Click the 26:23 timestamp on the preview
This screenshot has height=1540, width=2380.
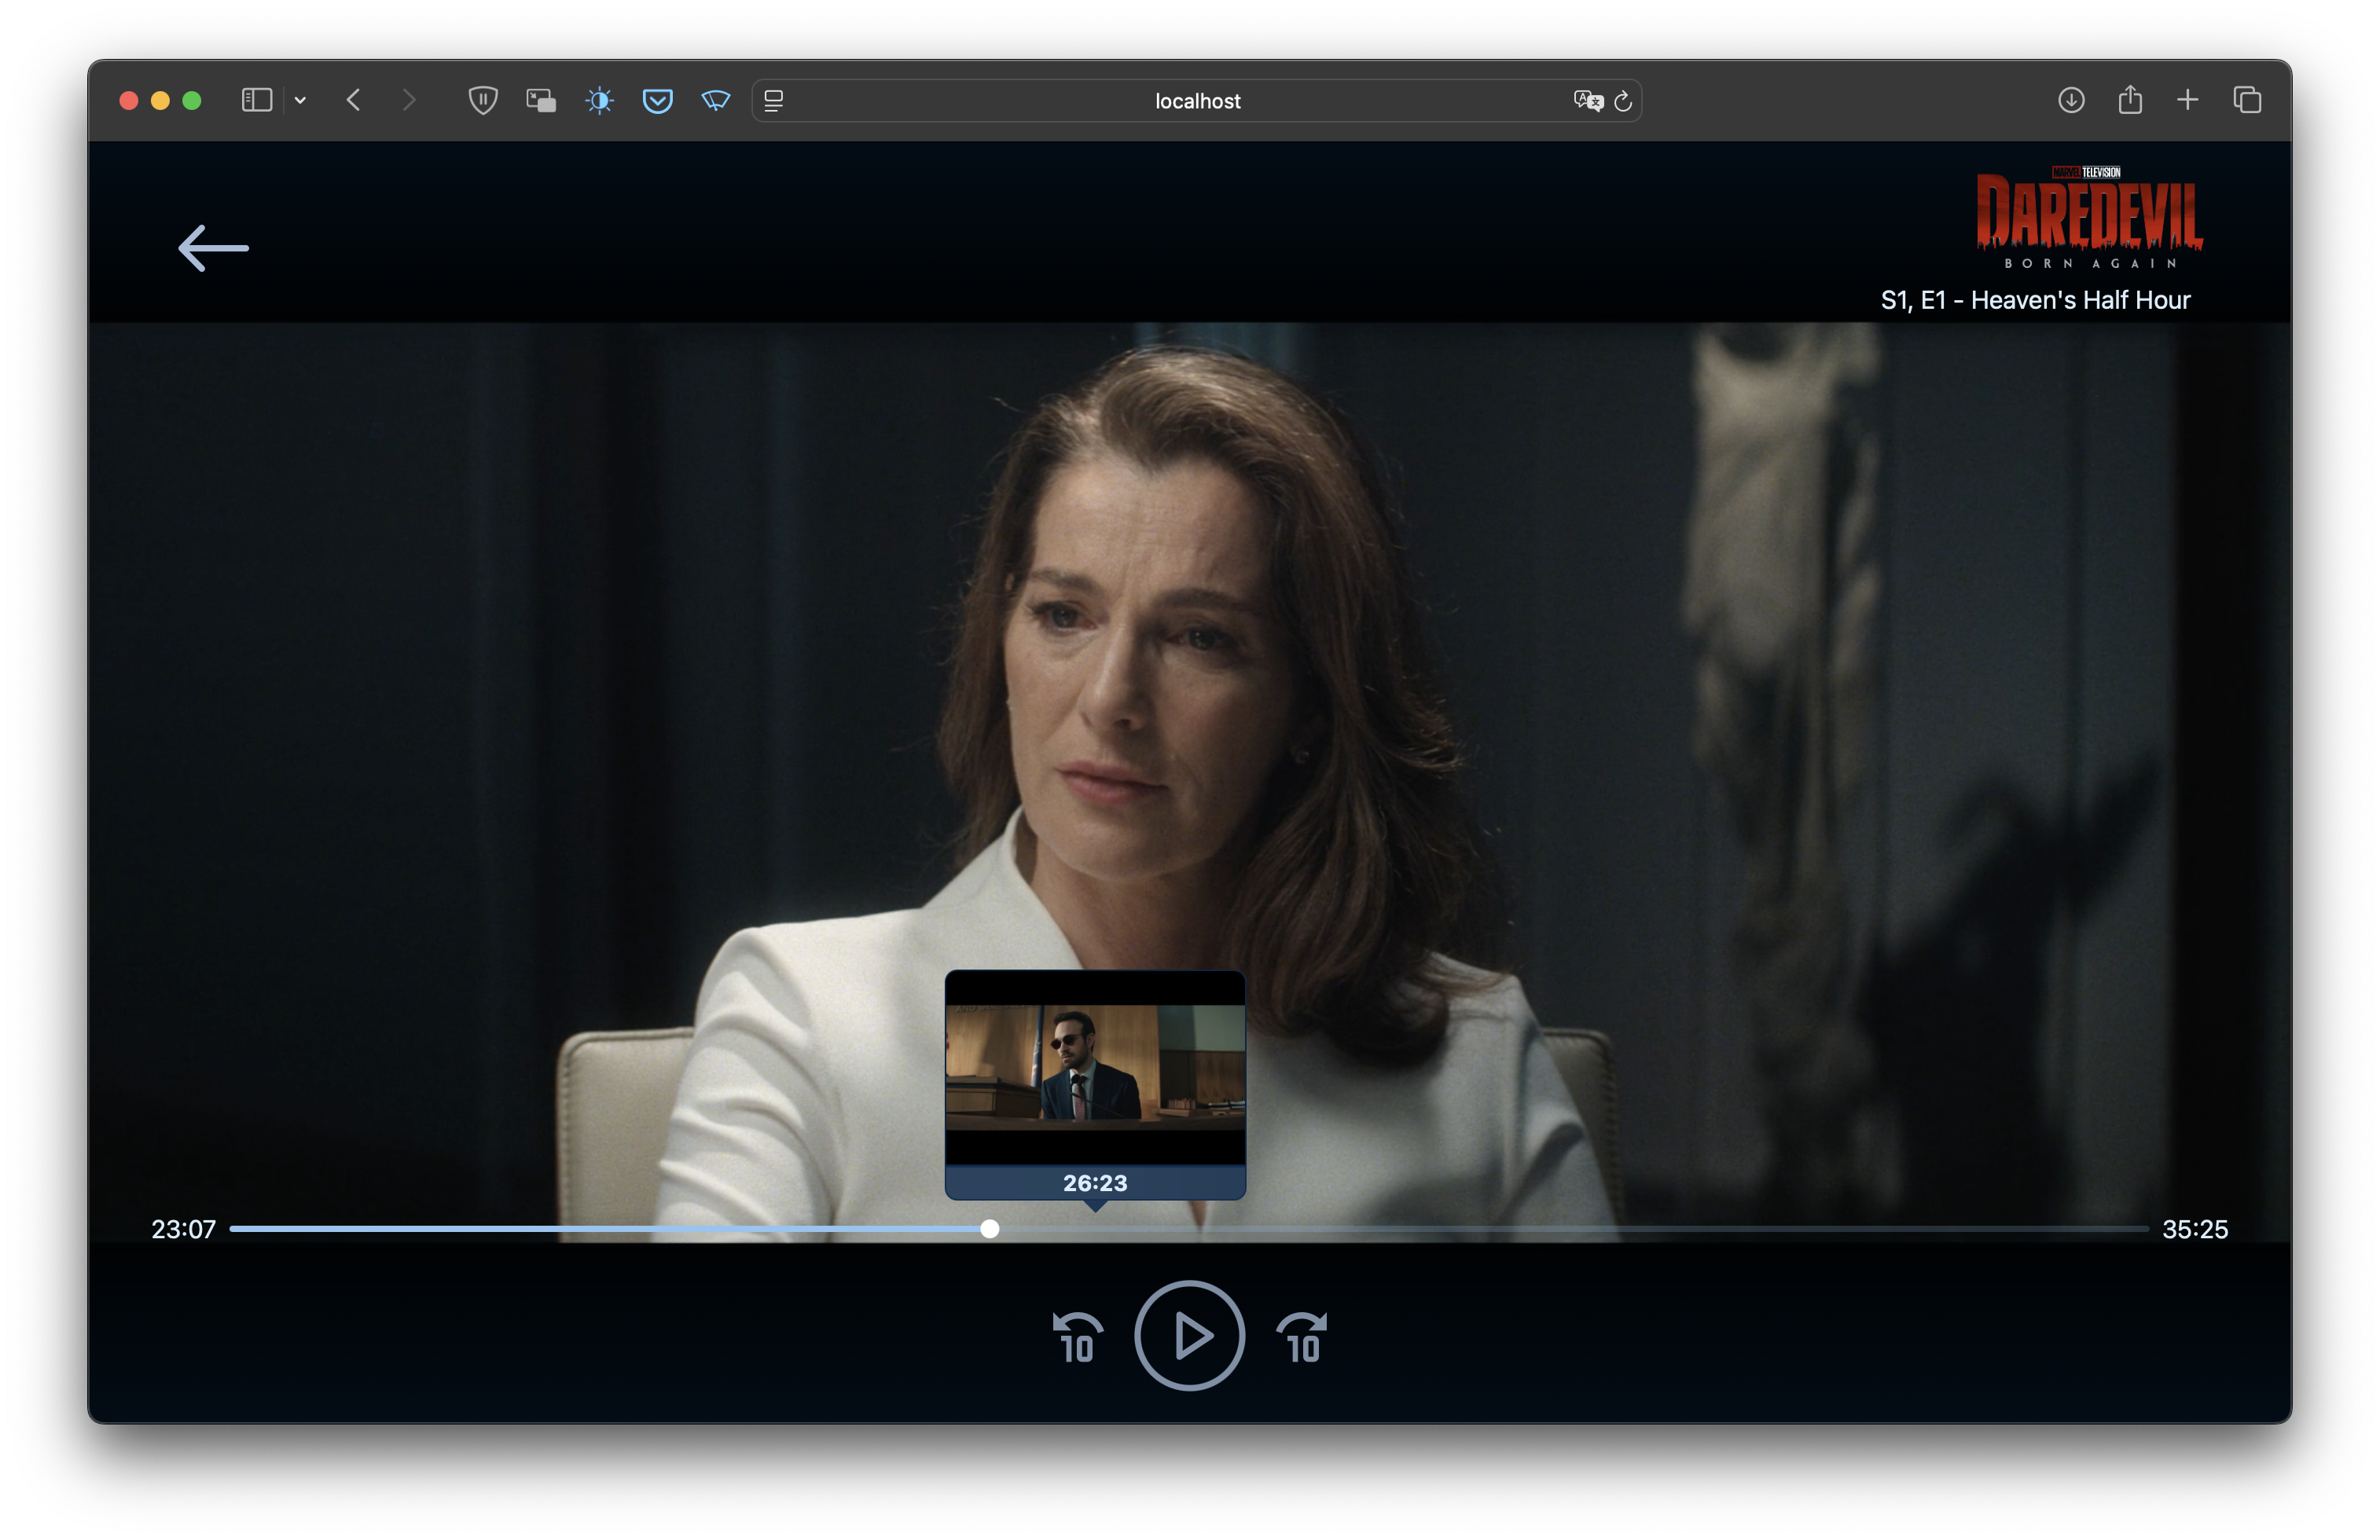[x=1095, y=1183]
